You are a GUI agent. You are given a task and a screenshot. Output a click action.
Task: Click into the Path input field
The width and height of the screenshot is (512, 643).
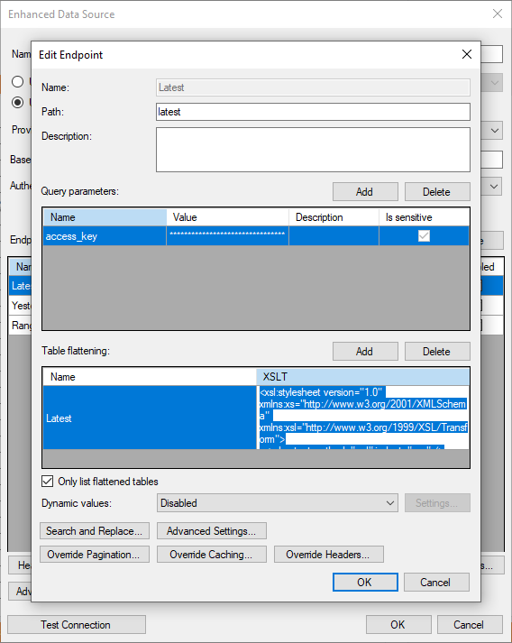313,112
